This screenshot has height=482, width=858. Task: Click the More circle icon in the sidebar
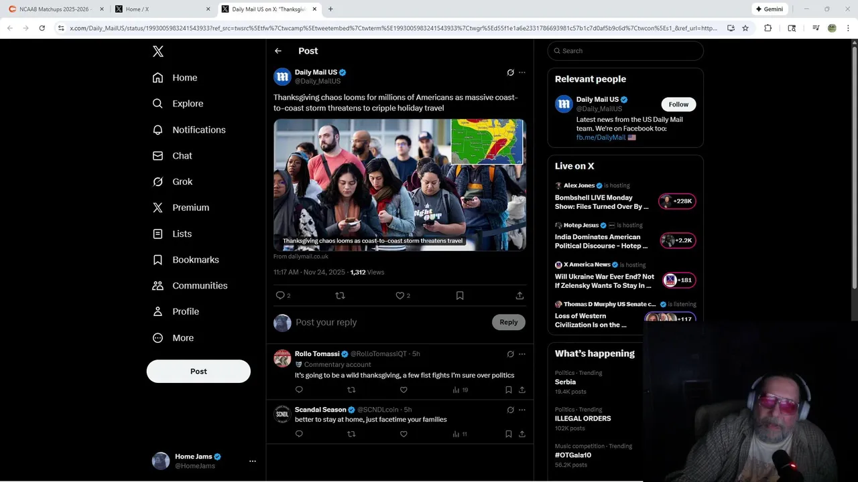[x=158, y=338]
